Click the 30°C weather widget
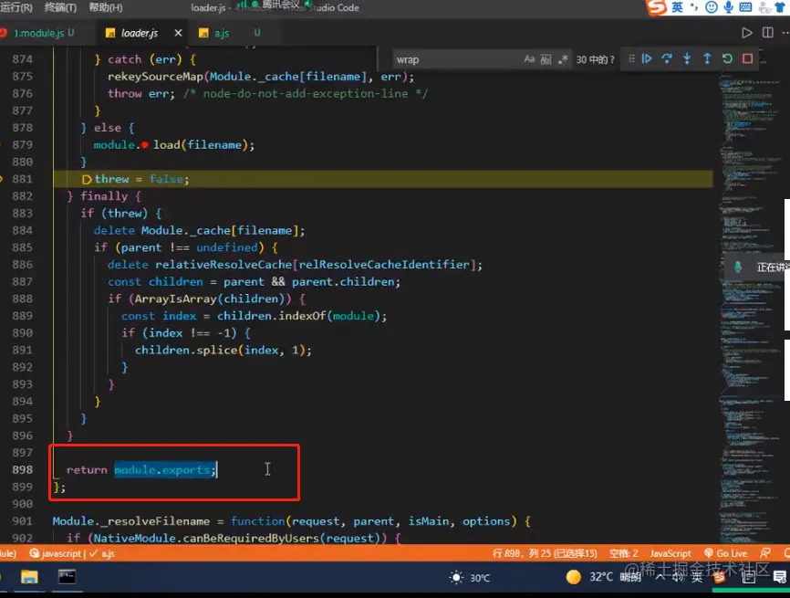 (469, 577)
